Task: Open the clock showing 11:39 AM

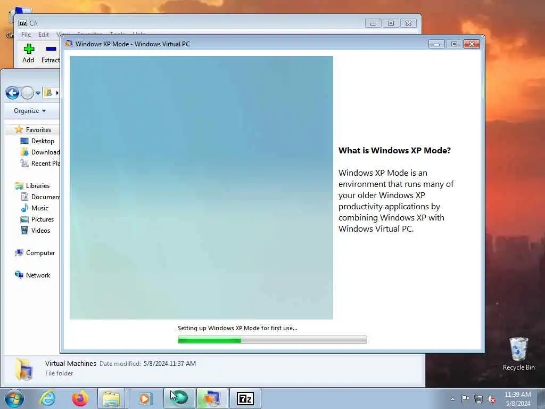Action: [x=518, y=399]
